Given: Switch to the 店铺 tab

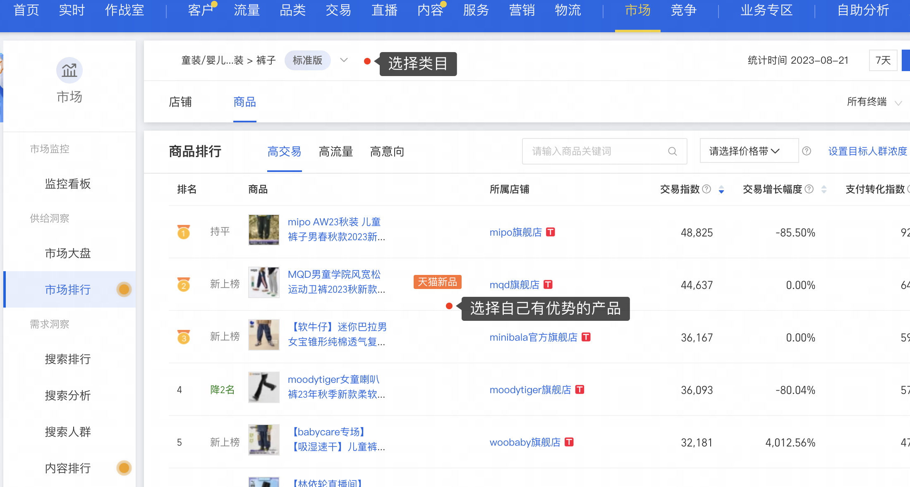Looking at the screenshot, I should coord(180,102).
